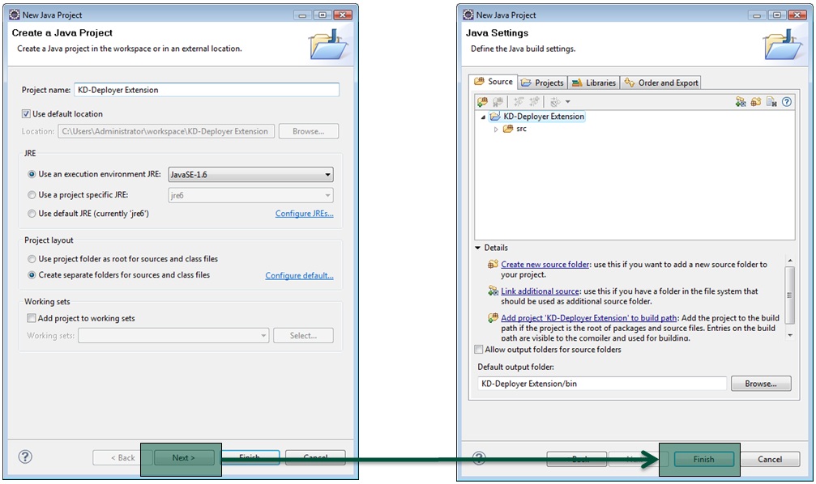Click Browse next to Default output folder
Screen dimensions: 816x484
(x=760, y=384)
